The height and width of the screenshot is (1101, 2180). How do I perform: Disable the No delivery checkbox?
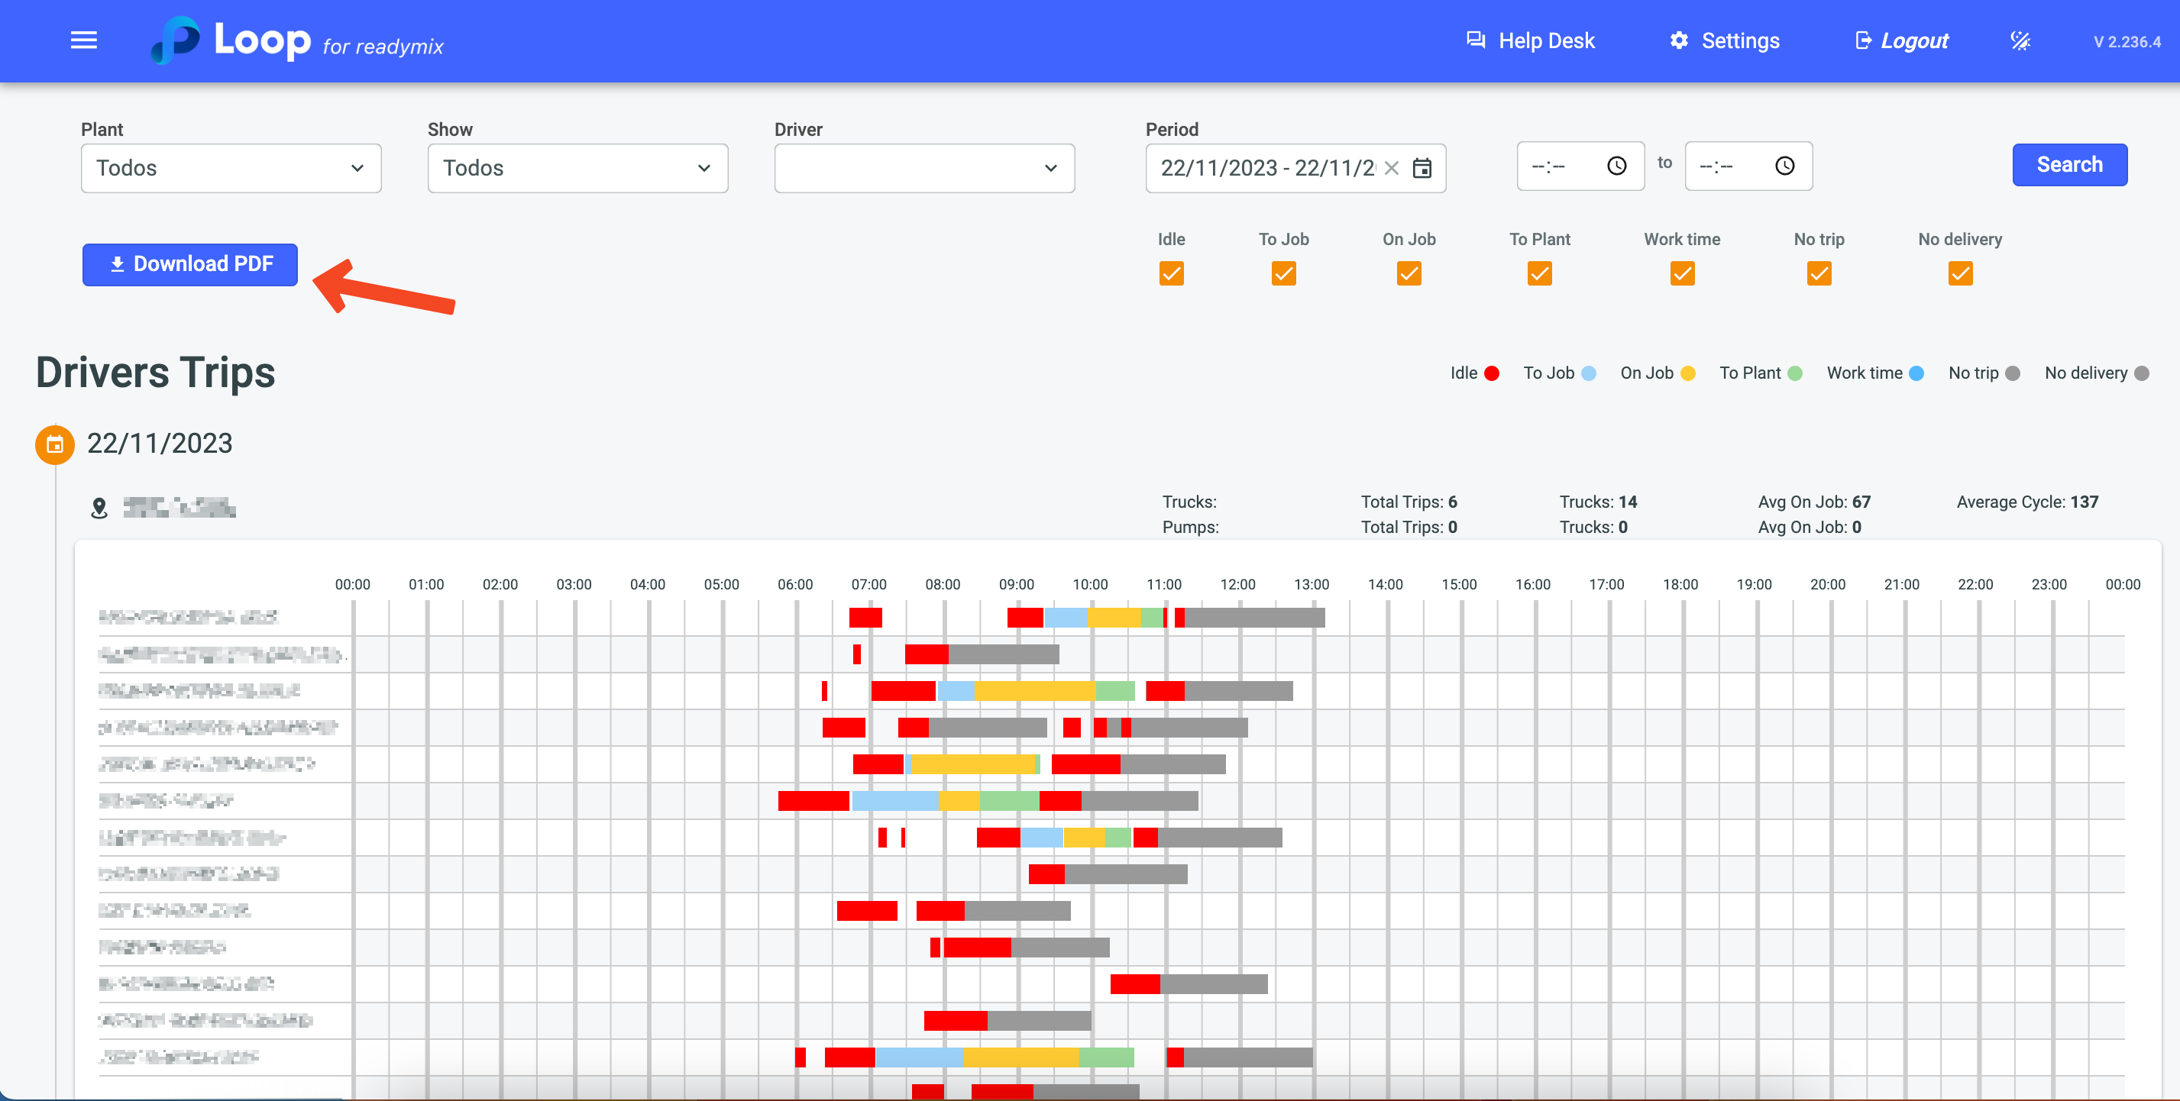(x=1959, y=274)
